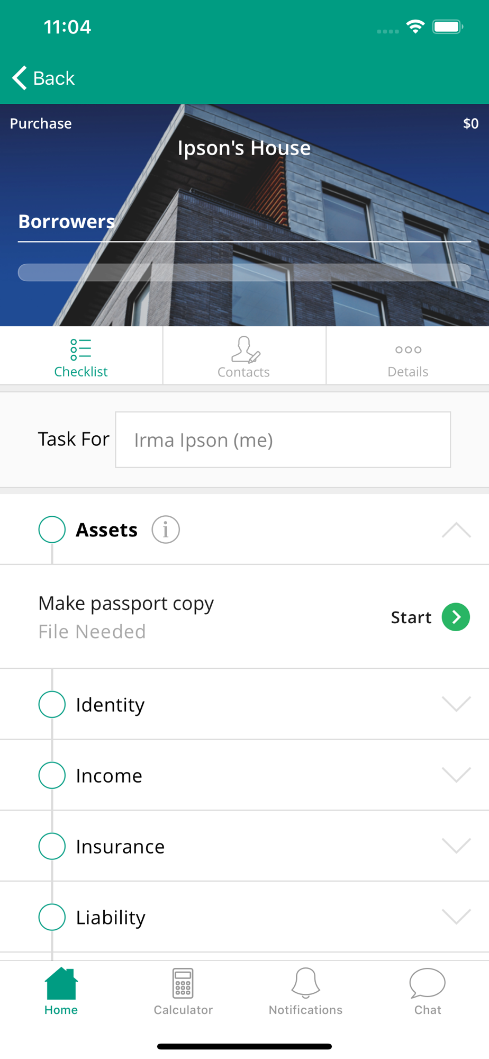The image size is (489, 1059).
Task: Open the Chat bubble icon
Action: (428, 983)
